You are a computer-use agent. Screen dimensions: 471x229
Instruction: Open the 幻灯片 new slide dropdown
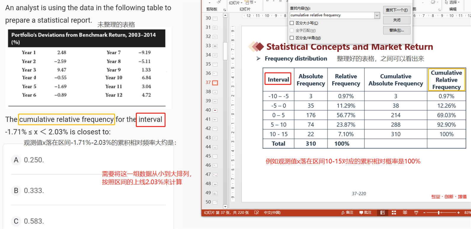pyautogui.click(x=236, y=3)
